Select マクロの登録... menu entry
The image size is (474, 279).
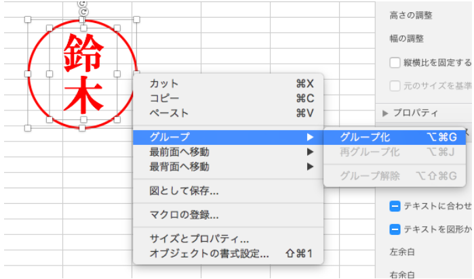click(x=184, y=215)
